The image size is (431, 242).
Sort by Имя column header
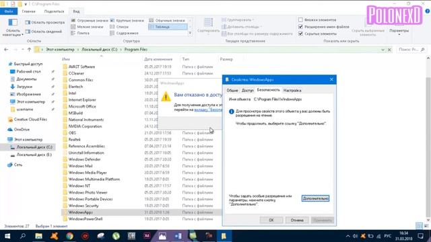click(66, 59)
